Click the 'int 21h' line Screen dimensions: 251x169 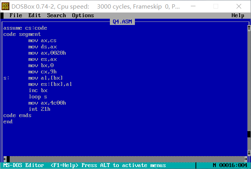pyautogui.click(x=39, y=109)
